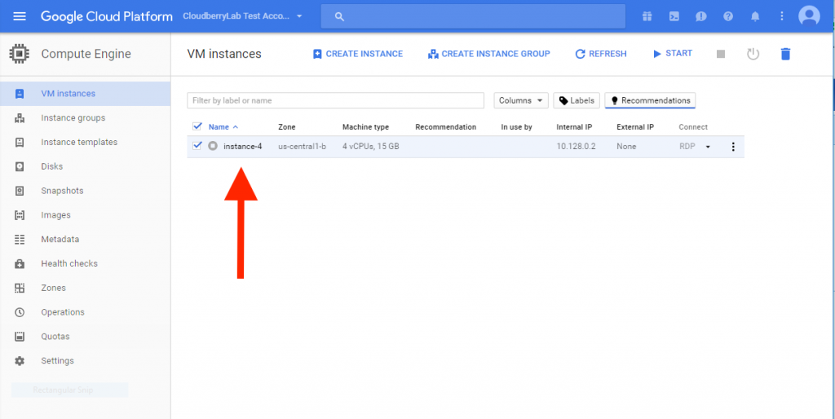Open the feedback/alert chat icon

click(x=700, y=16)
